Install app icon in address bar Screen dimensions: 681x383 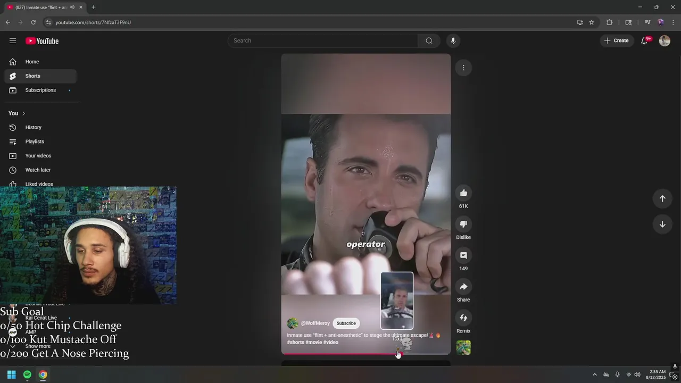pos(580,22)
